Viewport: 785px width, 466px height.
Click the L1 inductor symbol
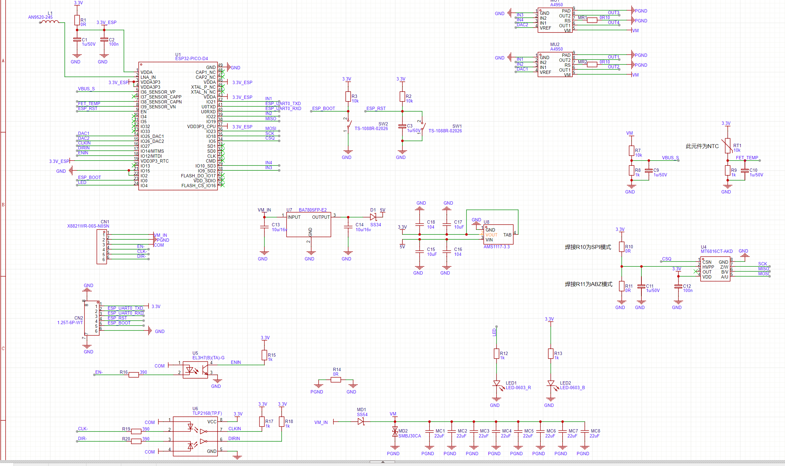point(50,22)
